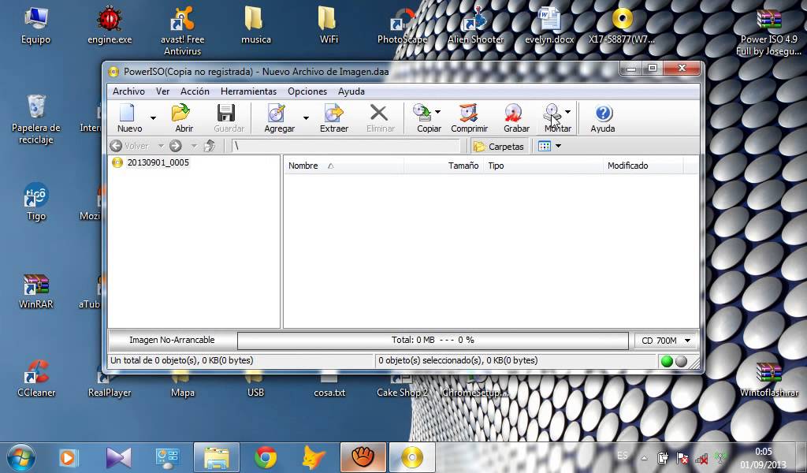This screenshot has height=473, width=807.
Task: Open the Archivo menu
Action: pyautogui.click(x=128, y=91)
